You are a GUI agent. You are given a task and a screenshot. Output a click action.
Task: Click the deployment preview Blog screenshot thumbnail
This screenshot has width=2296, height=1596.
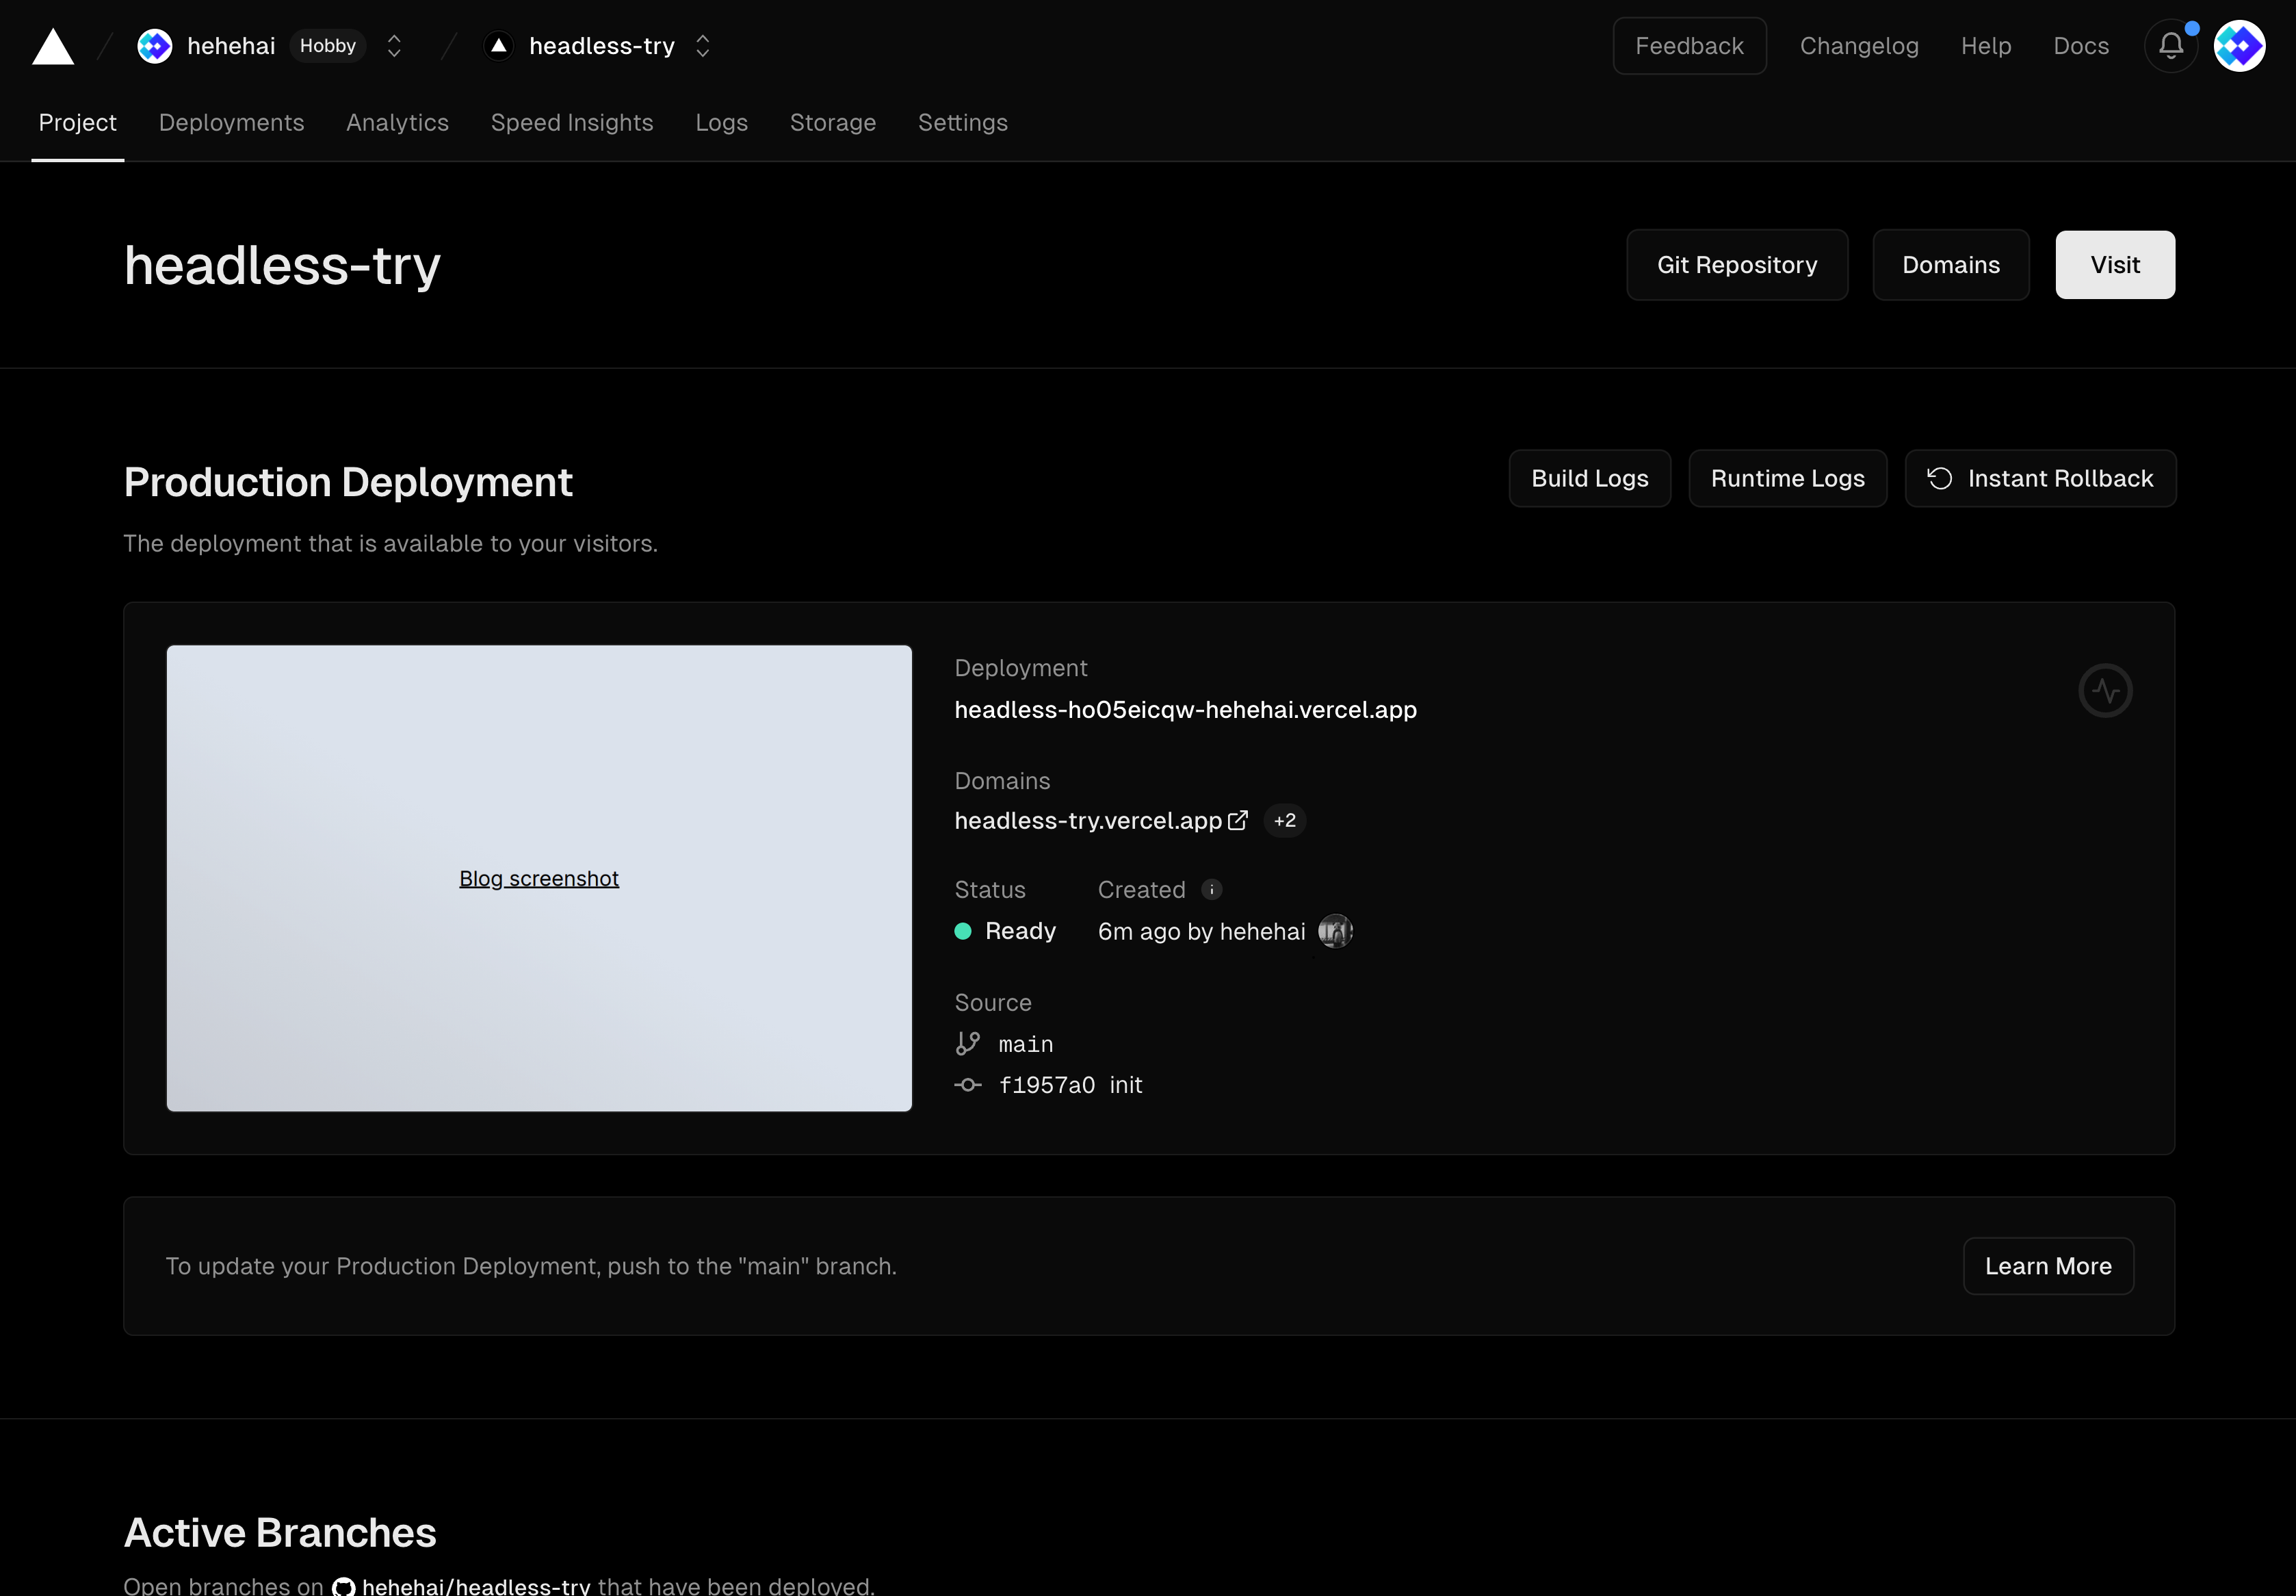(538, 878)
